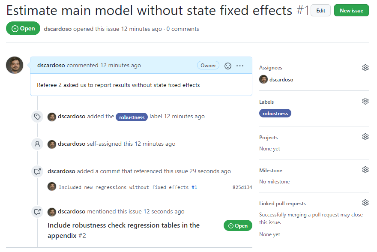Open the Labels gear settings
This screenshot has width=377, height=252.
click(365, 102)
